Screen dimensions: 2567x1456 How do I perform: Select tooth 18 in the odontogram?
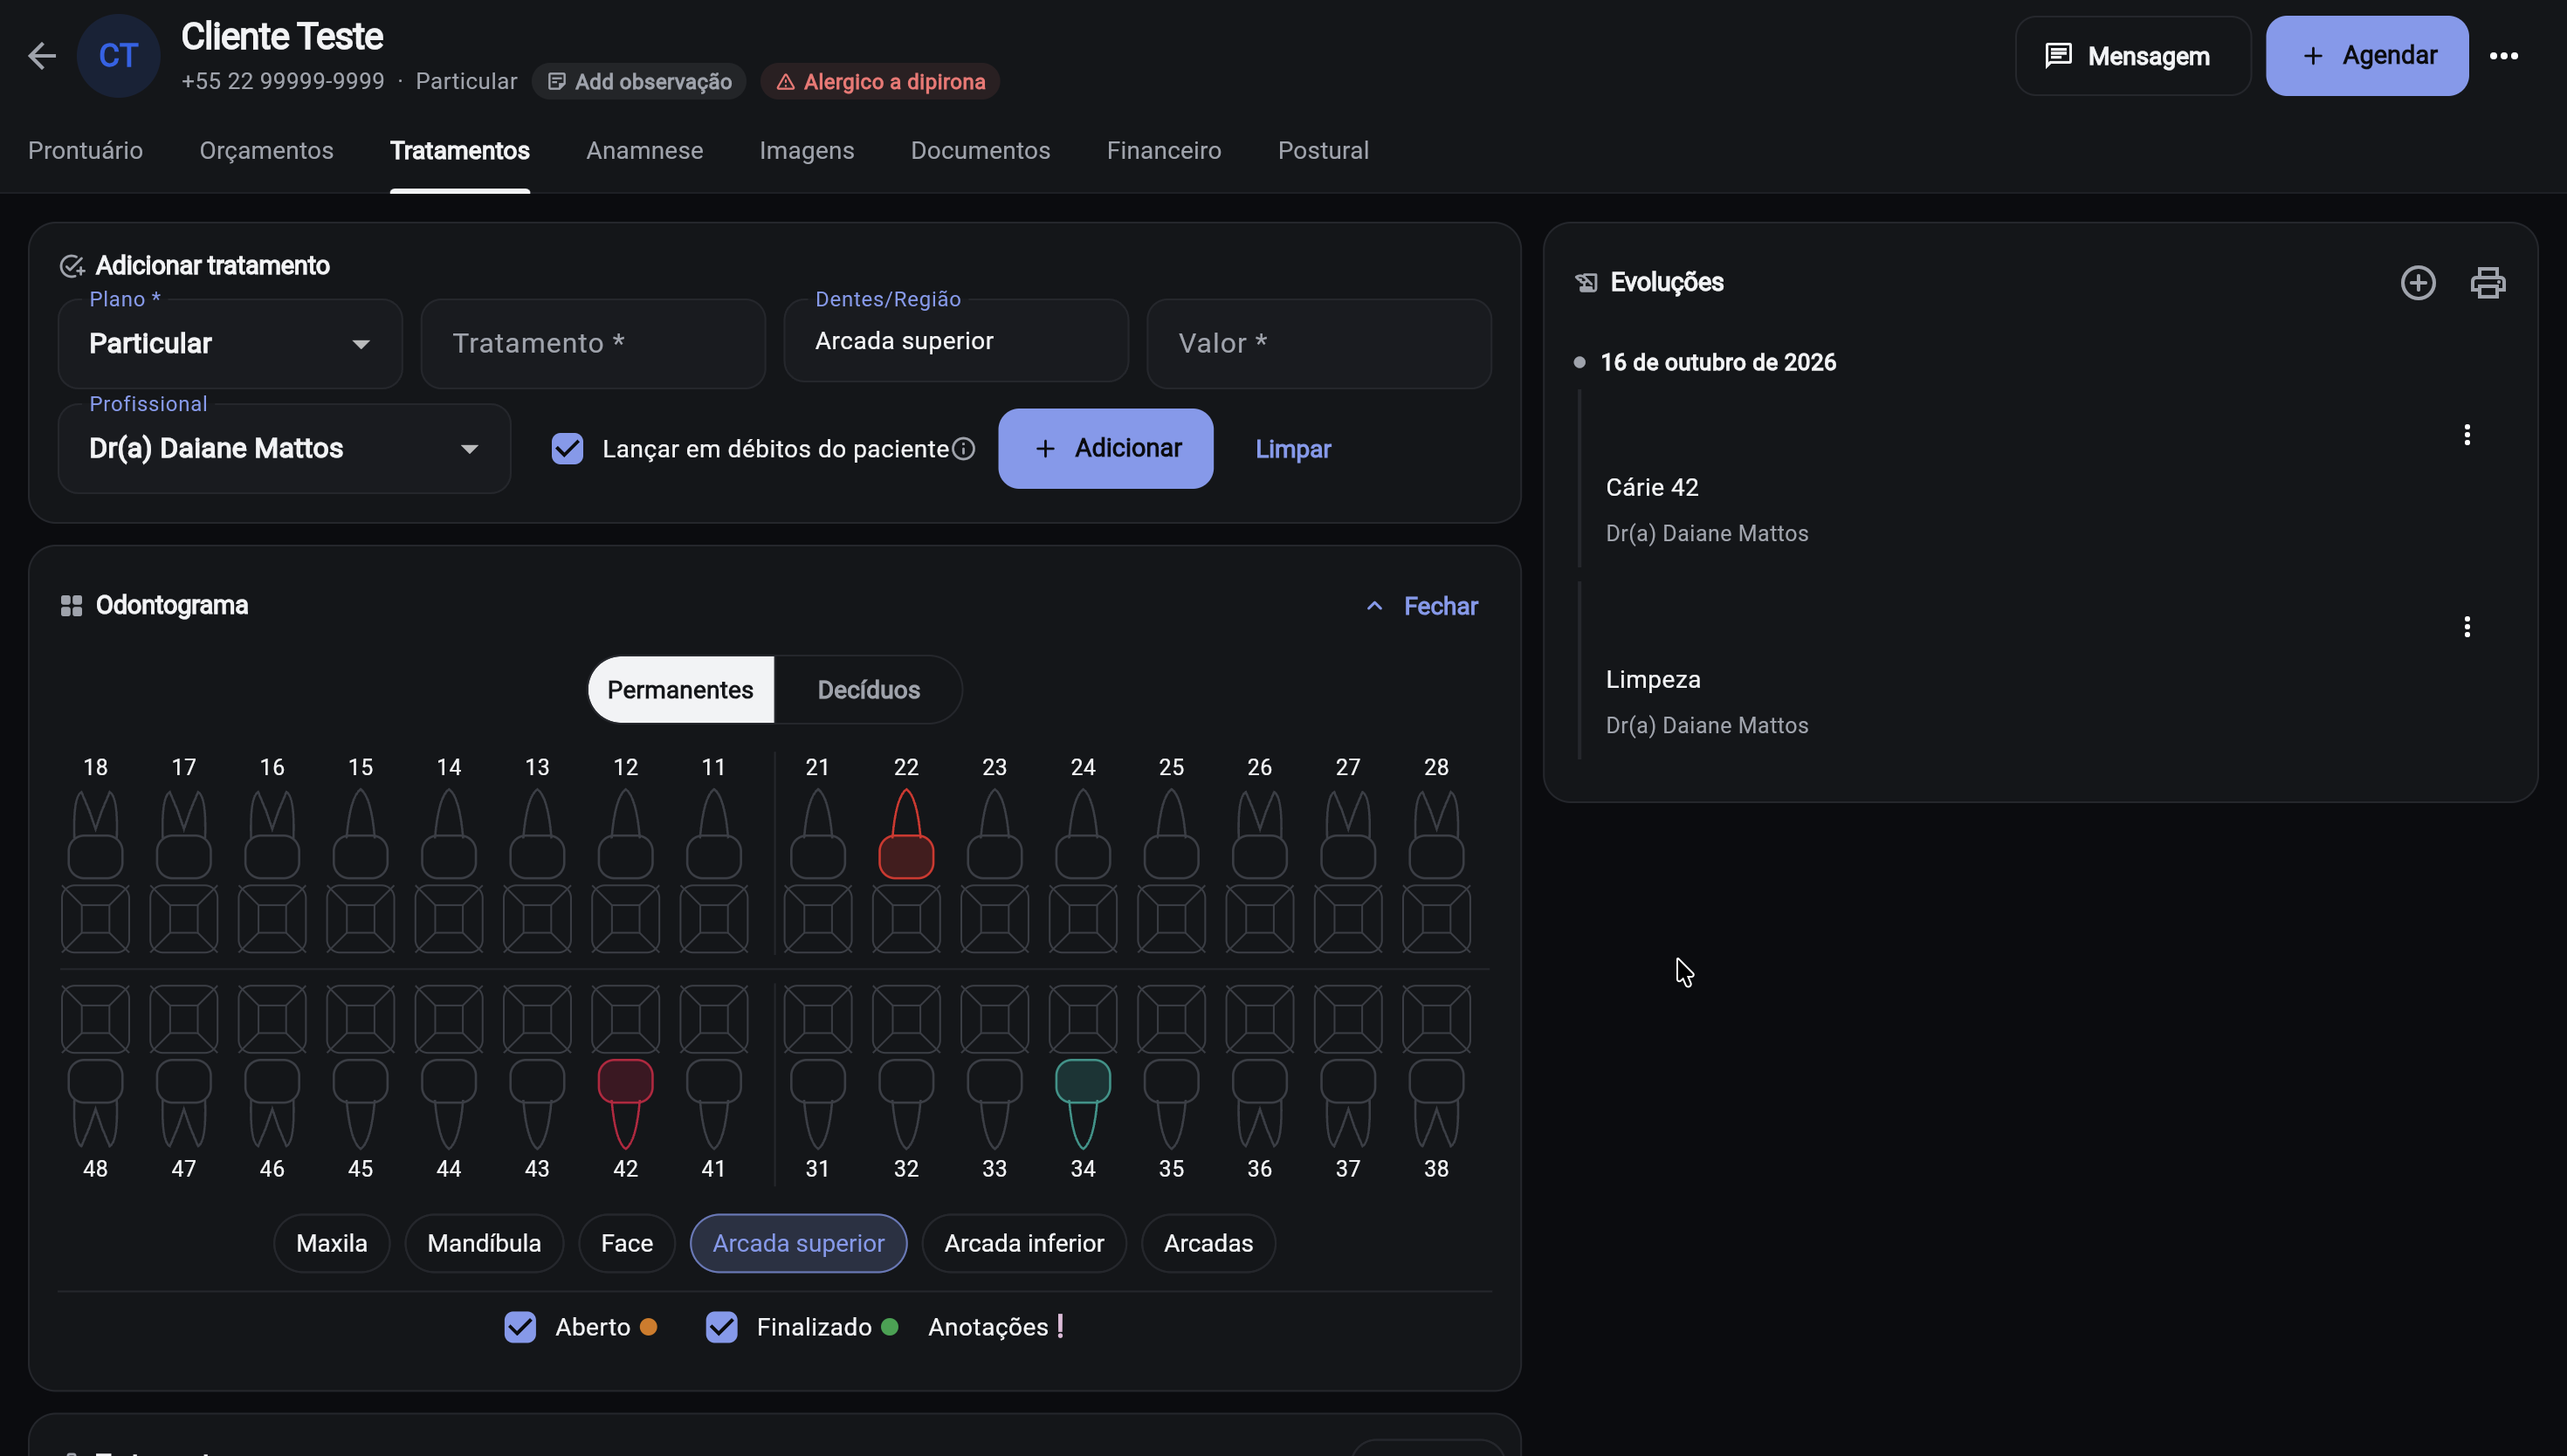coord(95,834)
